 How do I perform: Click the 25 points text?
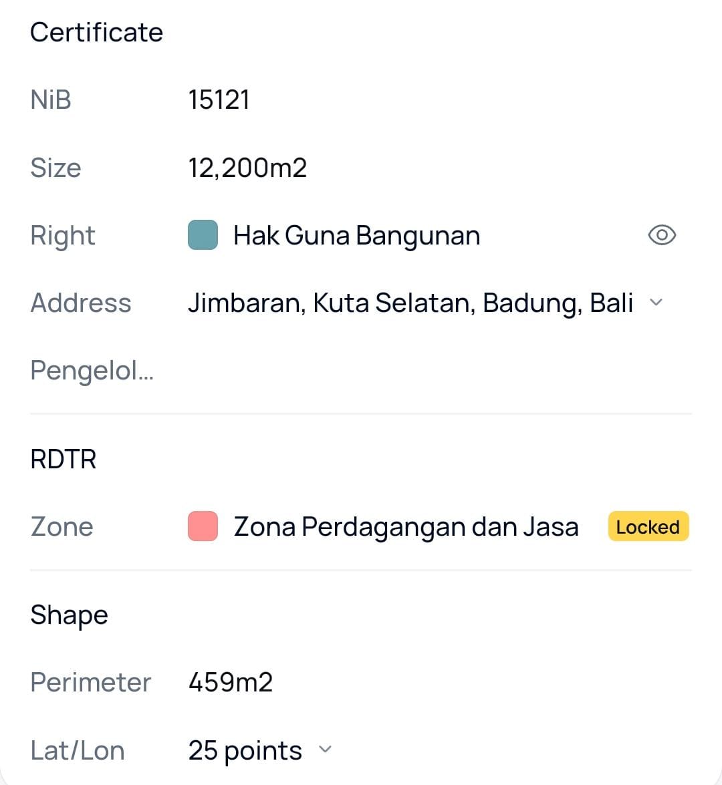pos(245,750)
